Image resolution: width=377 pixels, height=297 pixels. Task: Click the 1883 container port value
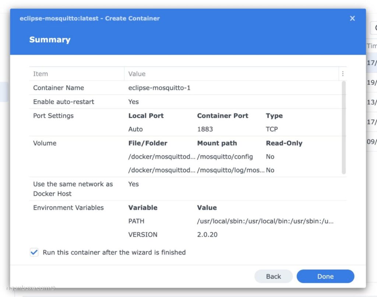205,129
